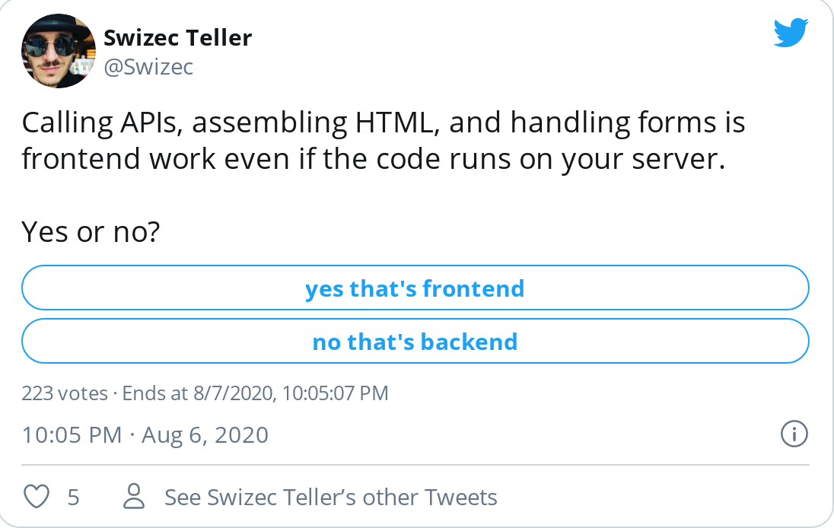Click the tweet body text
This screenshot has width=834, height=528.
coord(380,141)
